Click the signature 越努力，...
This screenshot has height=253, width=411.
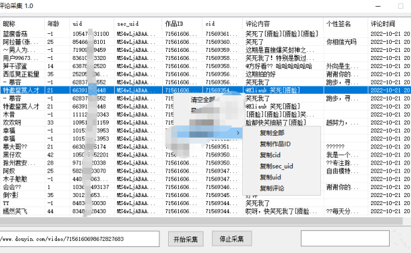[x=342, y=123]
